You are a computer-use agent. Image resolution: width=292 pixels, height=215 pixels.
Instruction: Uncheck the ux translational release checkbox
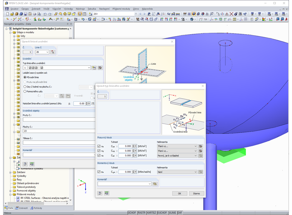pos(99,146)
